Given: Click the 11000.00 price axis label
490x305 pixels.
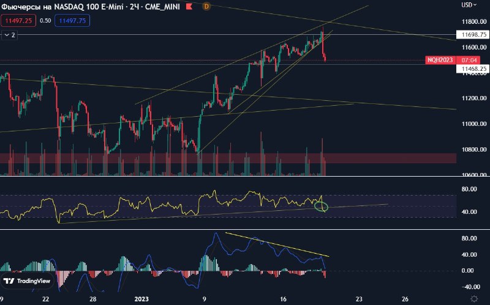Looking at the screenshot, I should tap(474, 124).
